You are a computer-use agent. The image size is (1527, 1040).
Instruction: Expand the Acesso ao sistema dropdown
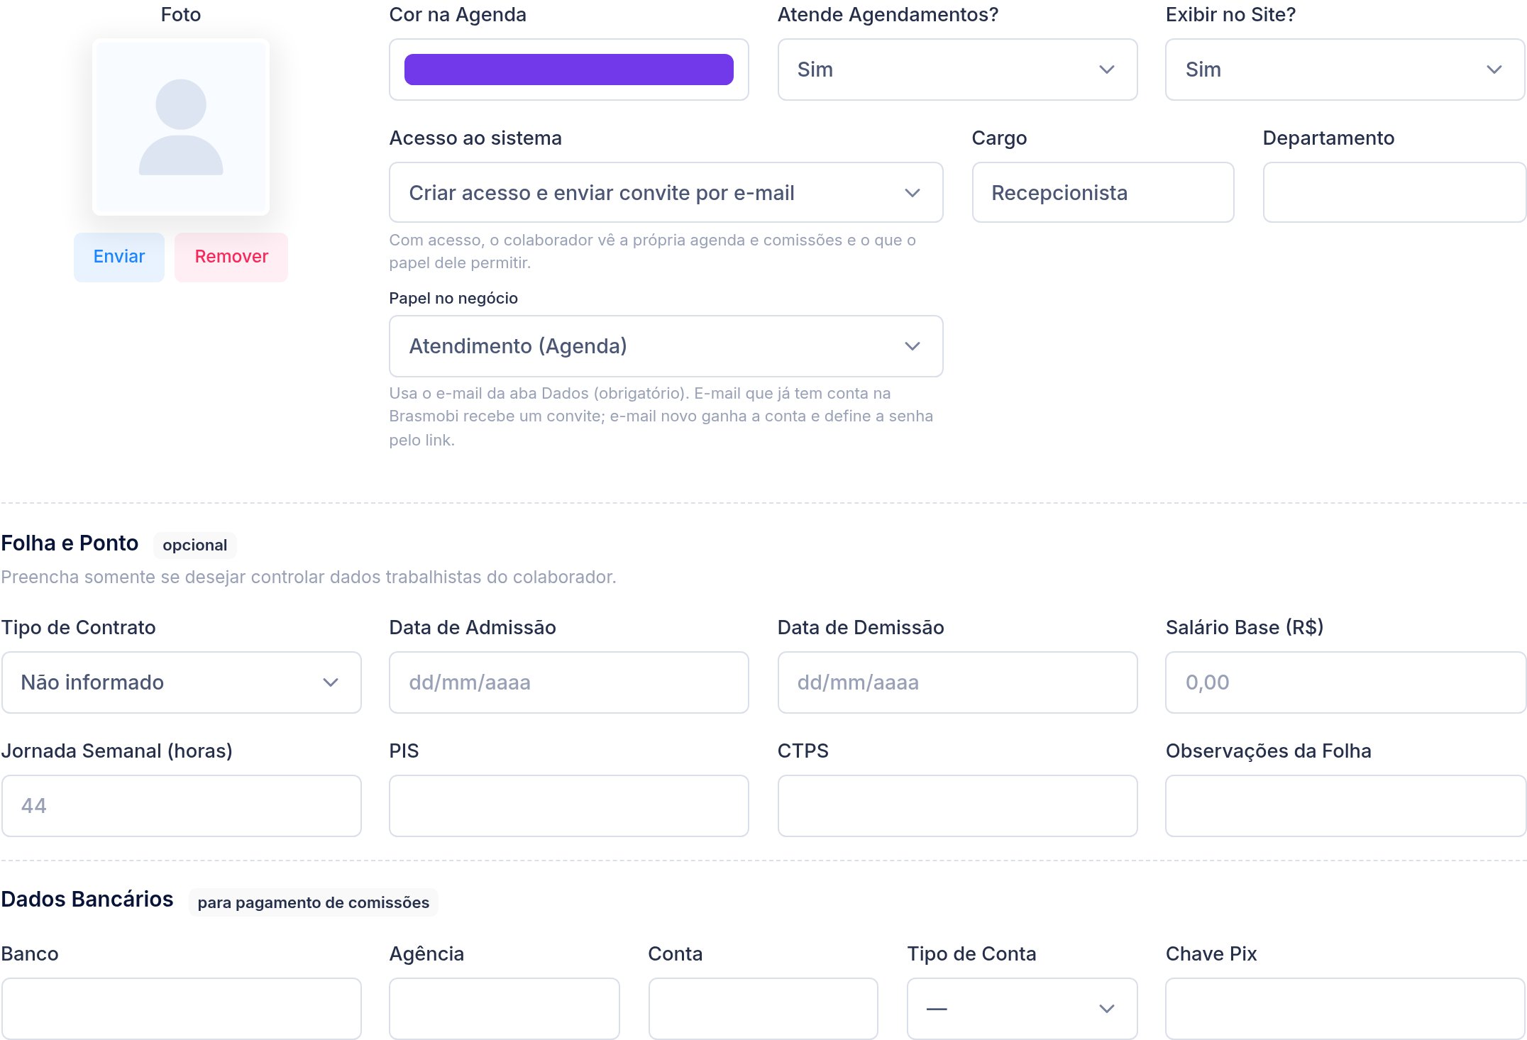[x=666, y=193]
